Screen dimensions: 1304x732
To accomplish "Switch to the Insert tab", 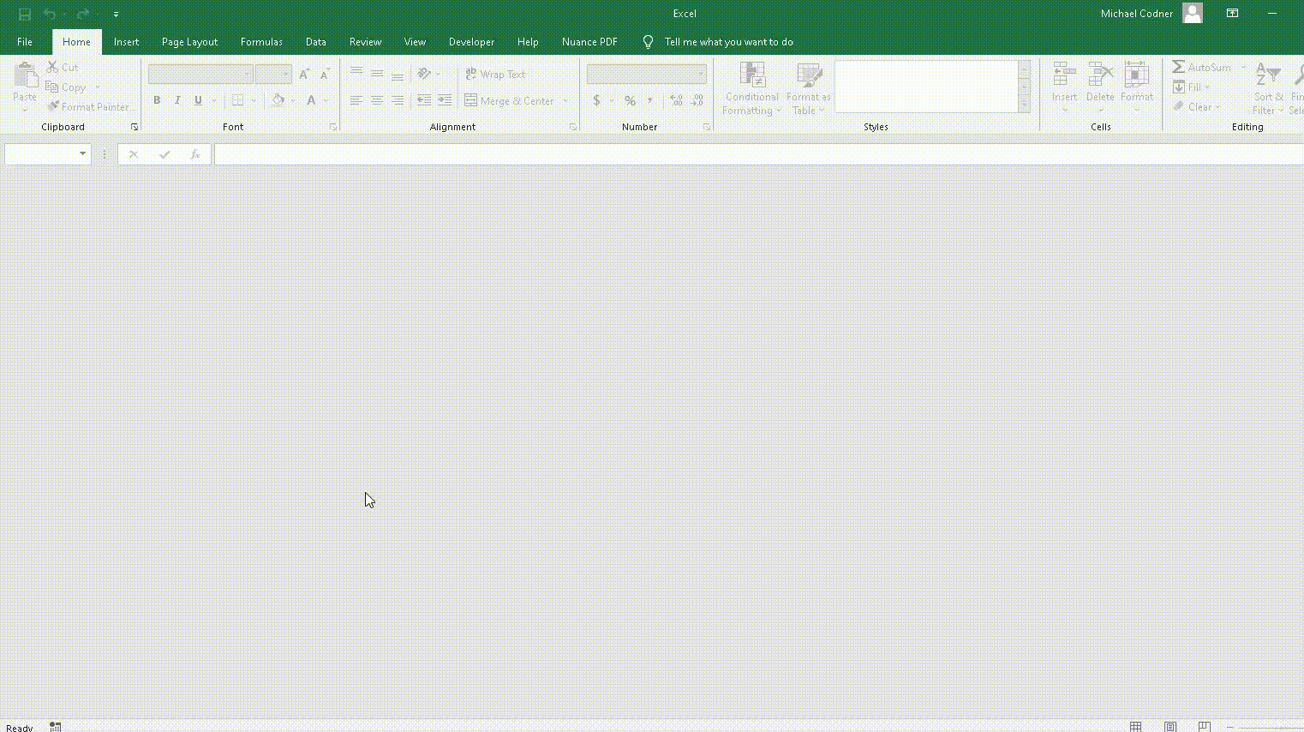I will tap(126, 42).
